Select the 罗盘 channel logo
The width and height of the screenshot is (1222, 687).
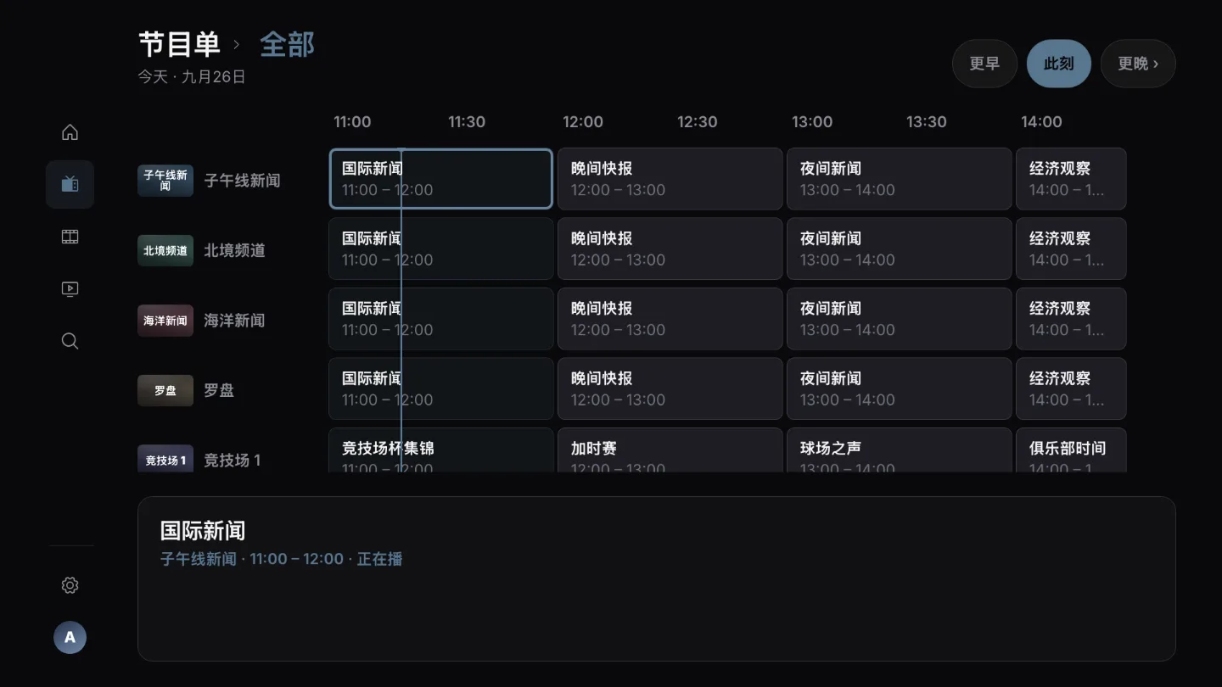click(165, 390)
